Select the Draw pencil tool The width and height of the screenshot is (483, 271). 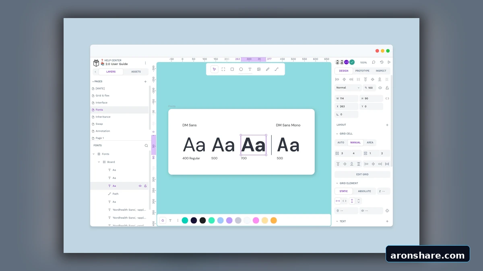coord(268,69)
